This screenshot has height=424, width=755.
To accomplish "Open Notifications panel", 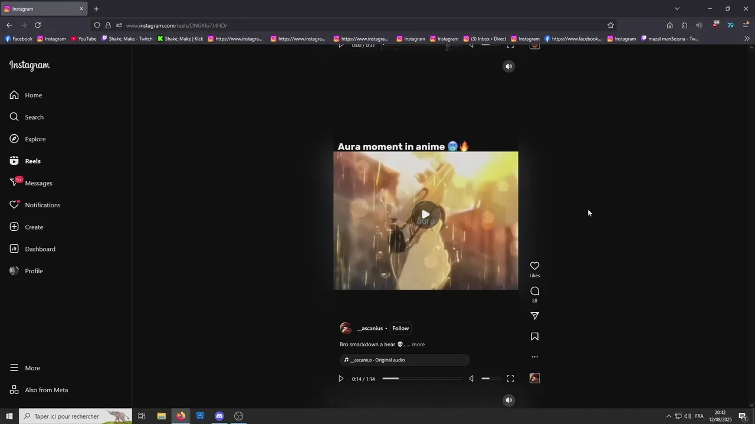I will [35, 205].
